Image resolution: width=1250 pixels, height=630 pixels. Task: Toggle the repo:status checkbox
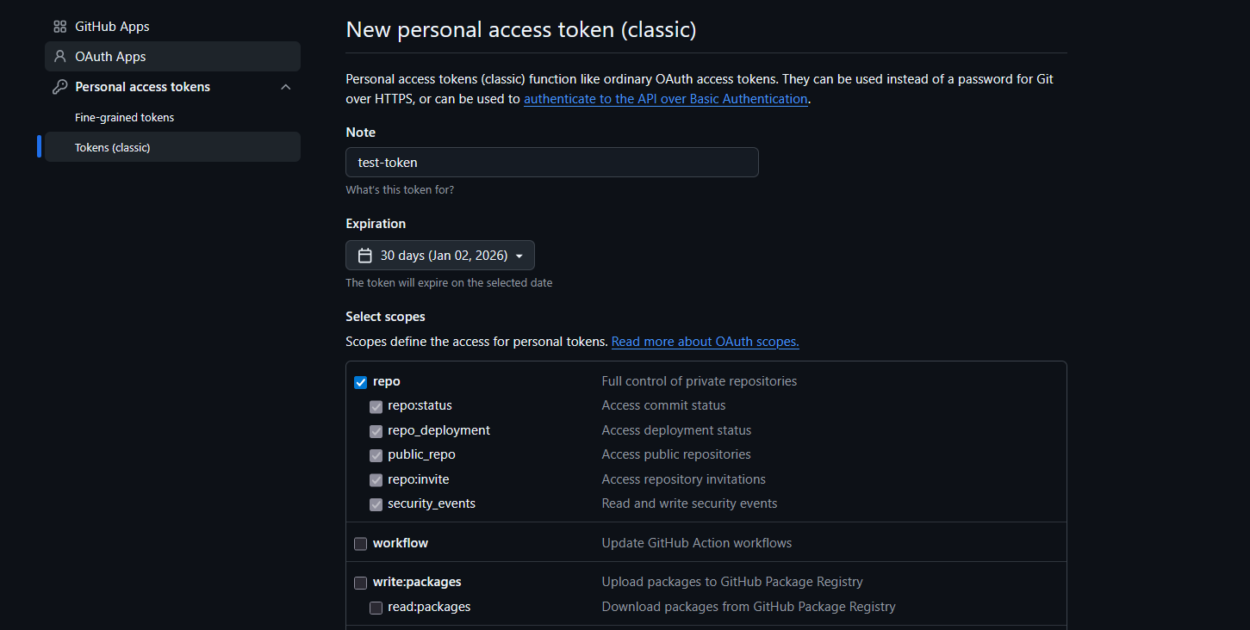tap(376, 406)
